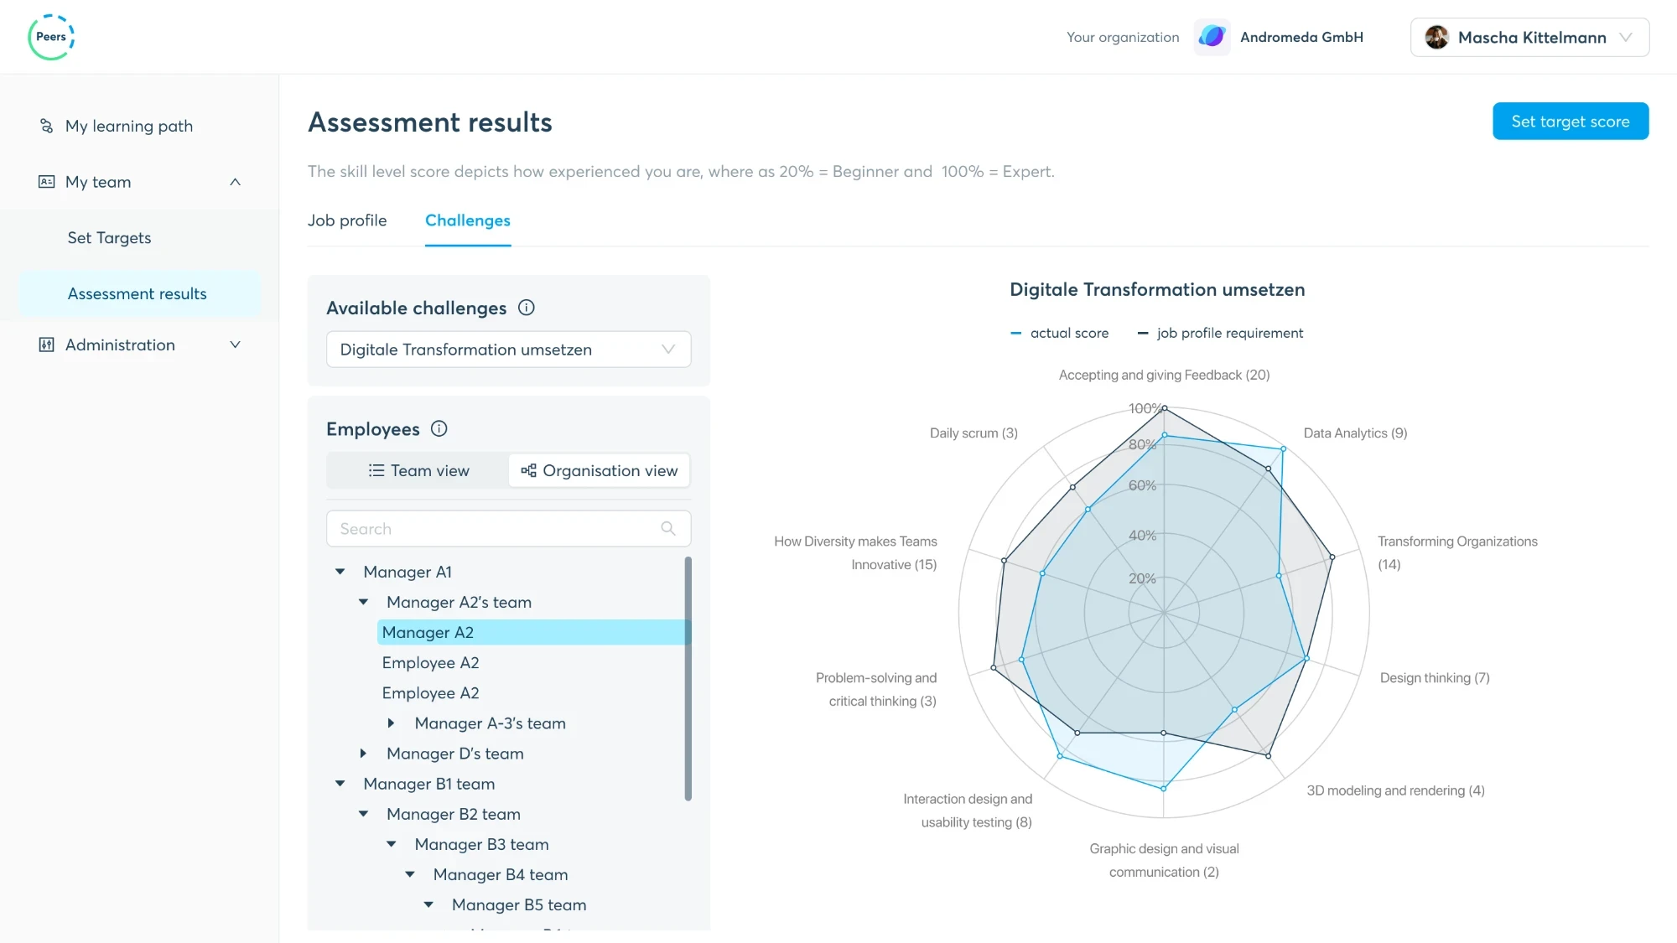Click the Set target score button
Viewport: 1677px width, 943px height.
click(x=1571, y=121)
